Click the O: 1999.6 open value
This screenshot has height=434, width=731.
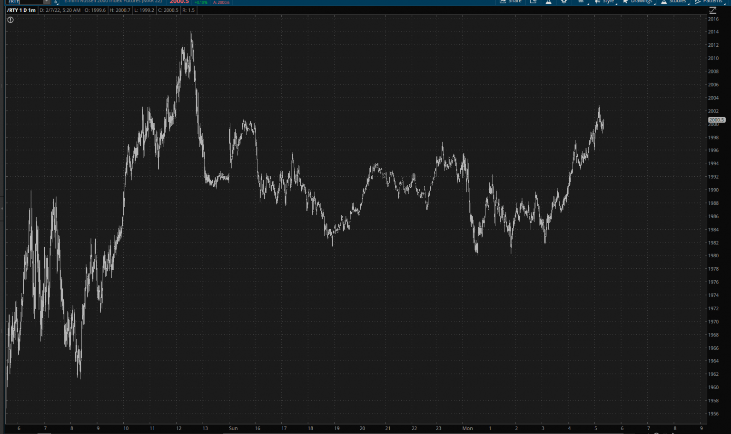click(x=95, y=10)
